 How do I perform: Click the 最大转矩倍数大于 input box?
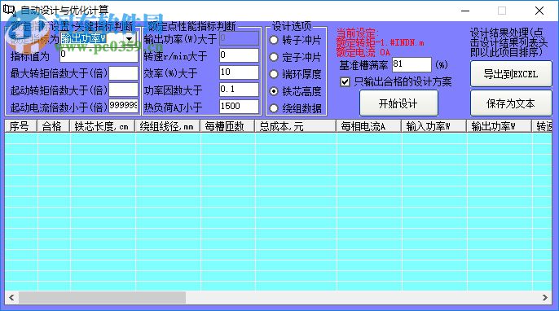123,73
